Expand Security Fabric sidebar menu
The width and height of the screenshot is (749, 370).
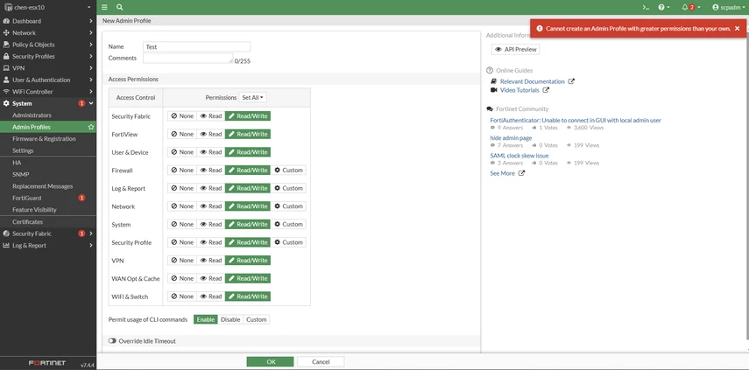48,234
